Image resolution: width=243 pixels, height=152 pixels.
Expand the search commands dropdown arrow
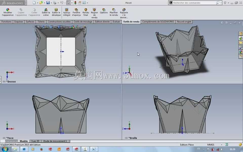pos(221,3)
